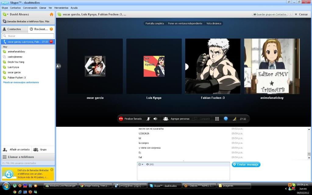Click Poner en ventana independiente
312x195 pixels.
(x=185, y=23)
